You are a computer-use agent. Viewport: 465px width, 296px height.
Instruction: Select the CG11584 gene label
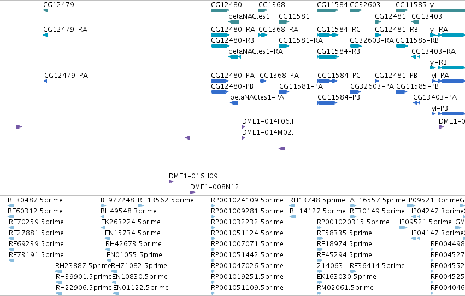point(332,5)
